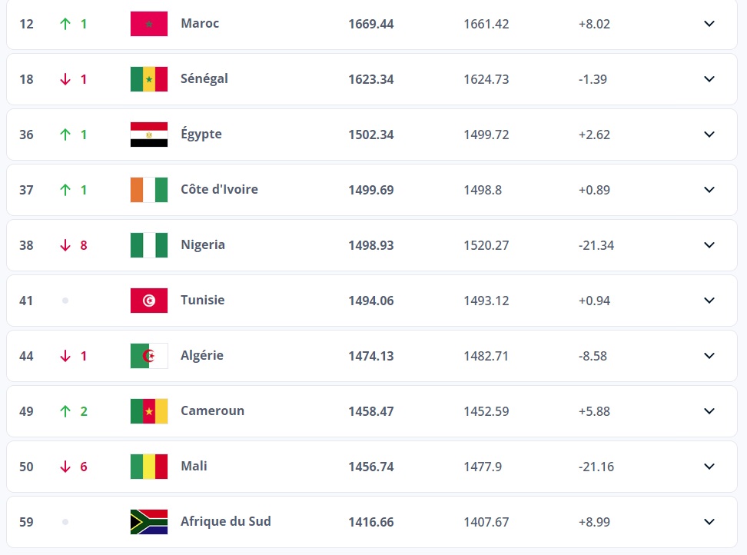Click the Mali flag icon
This screenshot has height=555, width=747.
pos(149,467)
